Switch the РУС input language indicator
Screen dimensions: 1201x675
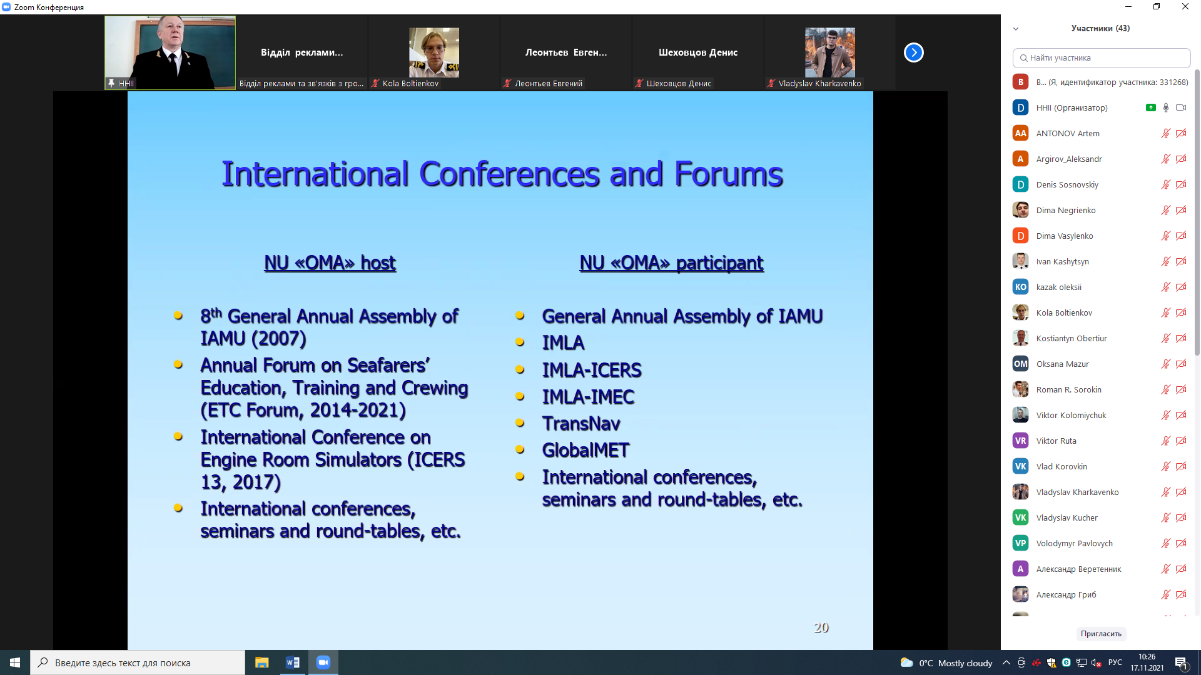click(1115, 662)
